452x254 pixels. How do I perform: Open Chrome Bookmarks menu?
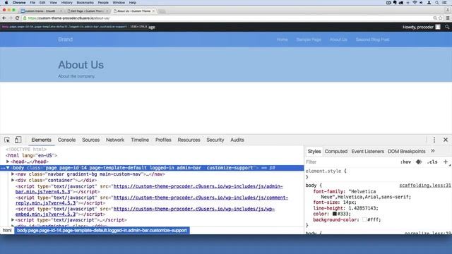tap(85, 3)
